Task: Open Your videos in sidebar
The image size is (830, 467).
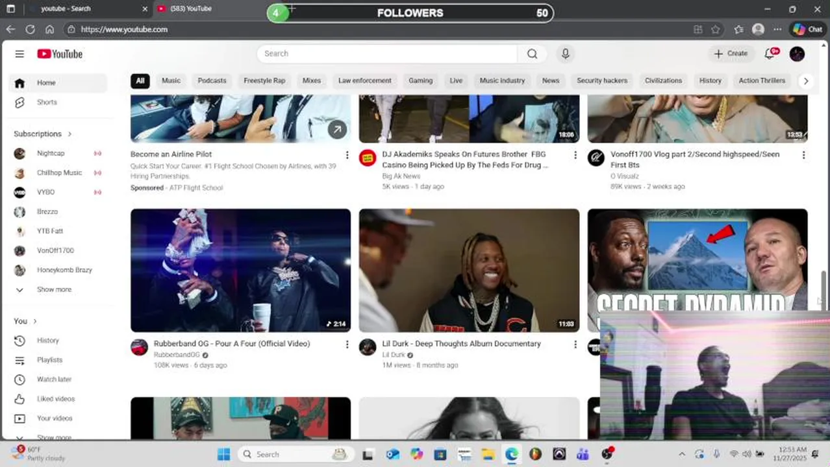Action: (58, 418)
